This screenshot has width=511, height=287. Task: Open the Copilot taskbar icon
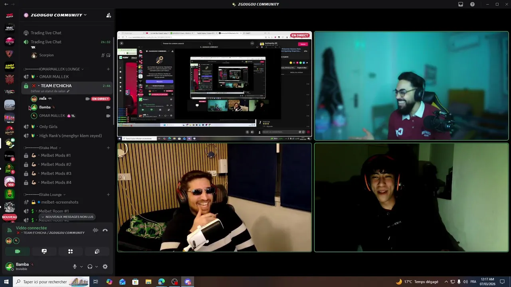(x=109, y=282)
